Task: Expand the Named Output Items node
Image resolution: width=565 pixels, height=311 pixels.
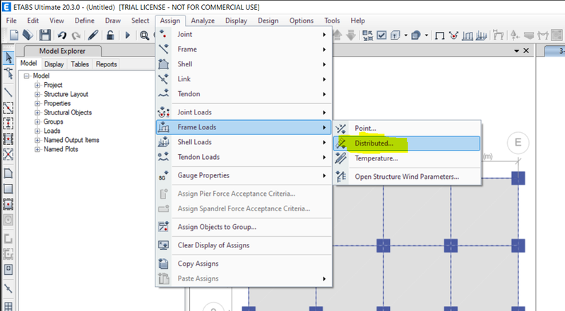Action: click(37, 140)
